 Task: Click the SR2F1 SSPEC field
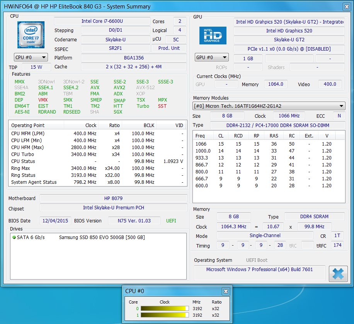pyautogui.click(x=116, y=48)
